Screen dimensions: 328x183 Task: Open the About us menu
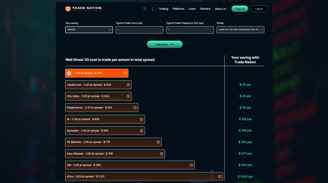[x=220, y=9]
